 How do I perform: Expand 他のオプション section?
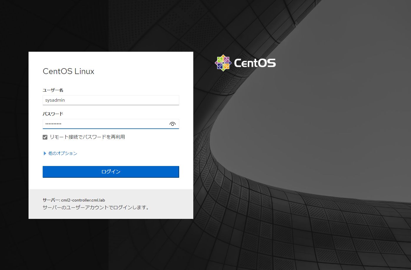click(60, 153)
